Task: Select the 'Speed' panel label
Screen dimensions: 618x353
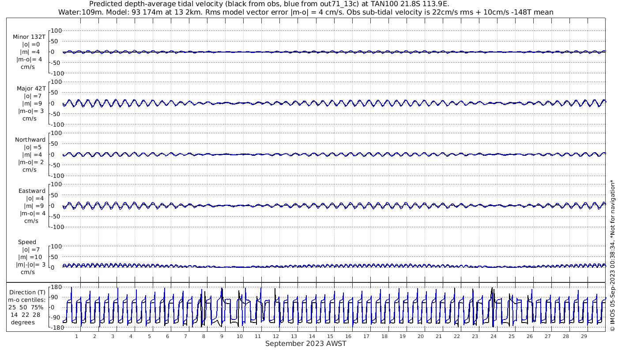Action: [x=27, y=242]
